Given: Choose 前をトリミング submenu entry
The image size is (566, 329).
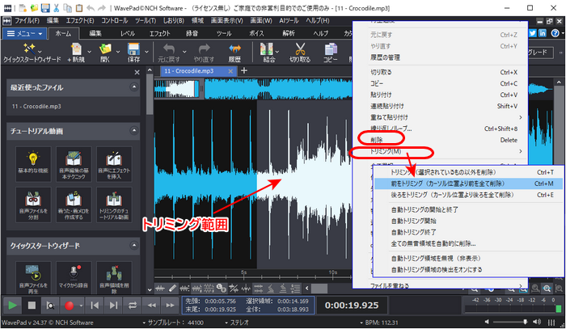Looking at the screenshot, I should [x=468, y=183].
